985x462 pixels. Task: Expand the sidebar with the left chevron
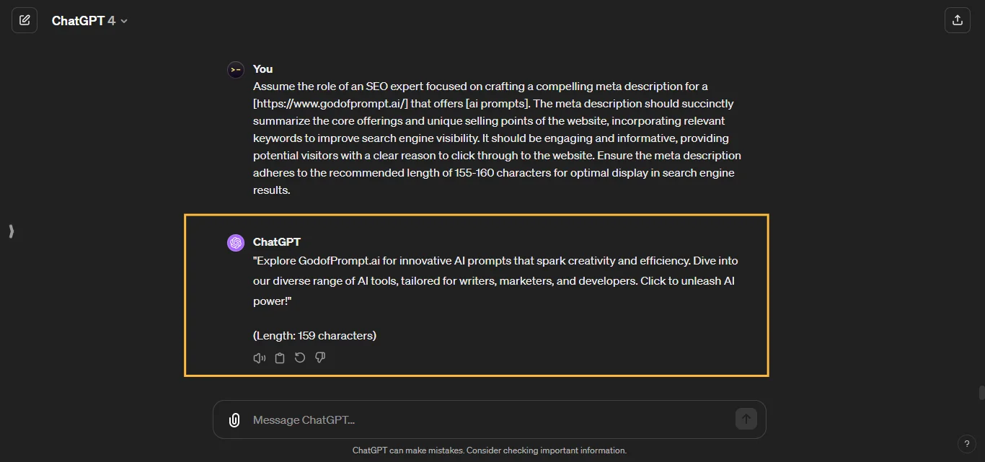(11, 231)
